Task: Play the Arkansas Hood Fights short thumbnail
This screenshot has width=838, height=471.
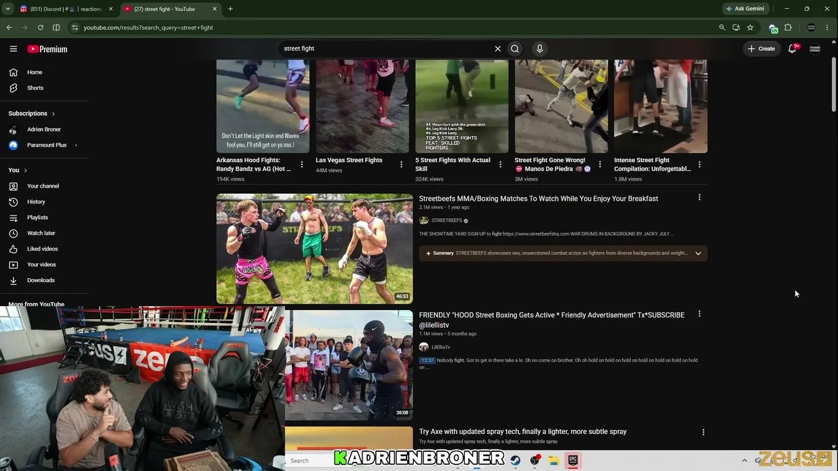Action: tap(263, 106)
